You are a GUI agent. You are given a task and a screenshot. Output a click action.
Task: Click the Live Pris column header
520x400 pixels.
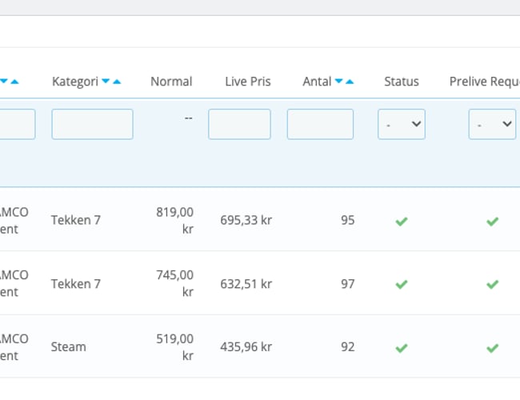[x=248, y=82]
